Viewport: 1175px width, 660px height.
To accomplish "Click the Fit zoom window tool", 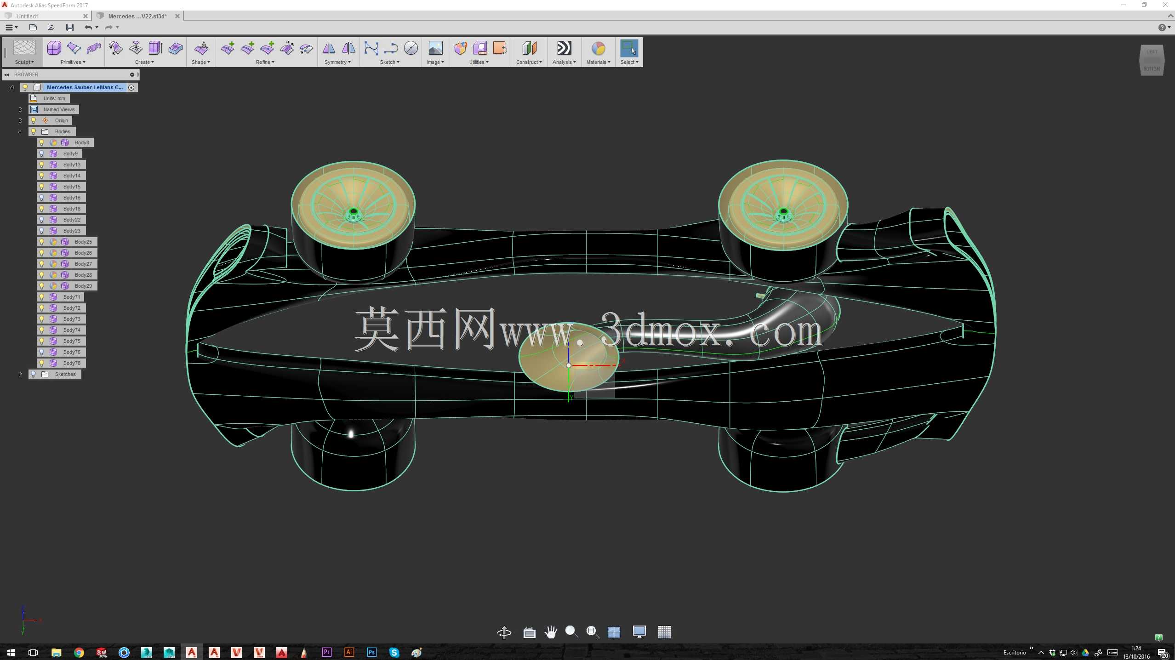I will pyautogui.click(x=593, y=632).
